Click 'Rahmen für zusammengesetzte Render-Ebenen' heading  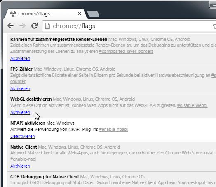[x=59, y=39]
